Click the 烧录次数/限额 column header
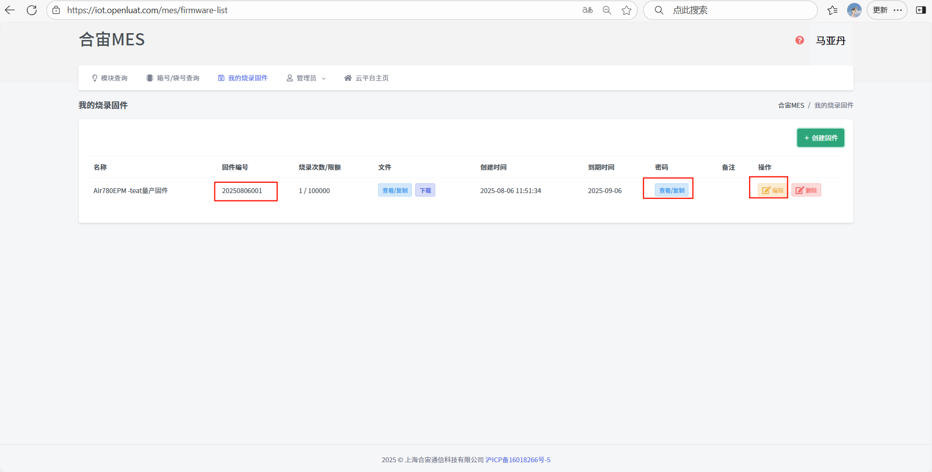Viewport: 932px width, 472px height. (320, 167)
